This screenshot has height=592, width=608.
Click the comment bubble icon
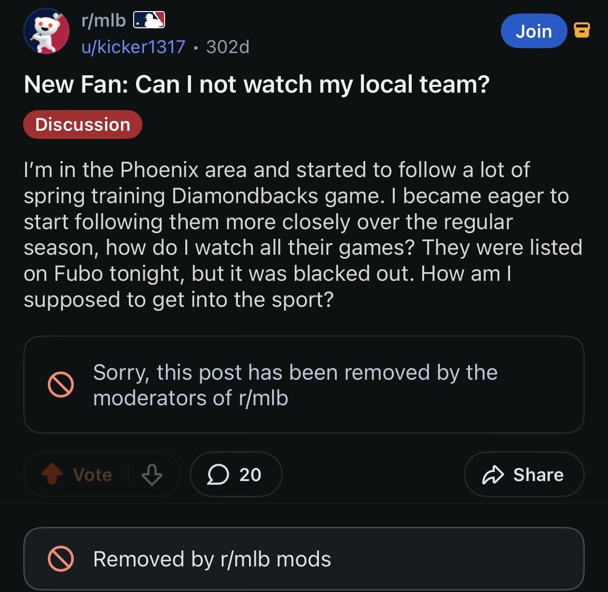218,475
